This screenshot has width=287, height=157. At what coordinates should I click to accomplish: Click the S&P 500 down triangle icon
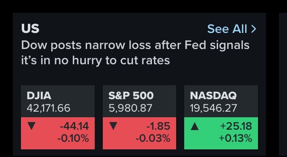(x=113, y=126)
